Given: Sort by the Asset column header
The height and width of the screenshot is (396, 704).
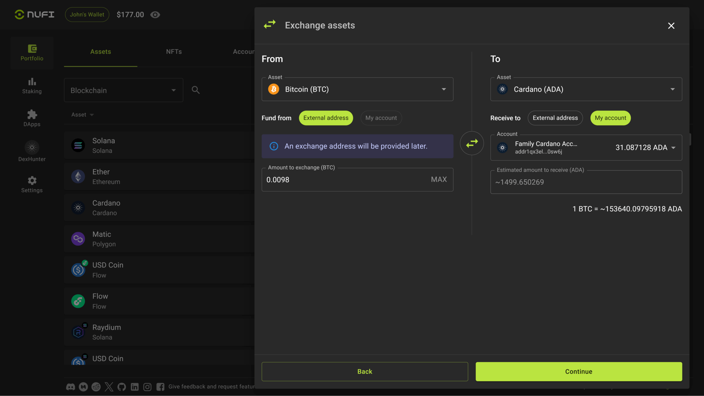Looking at the screenshot, I should point(82,115).
